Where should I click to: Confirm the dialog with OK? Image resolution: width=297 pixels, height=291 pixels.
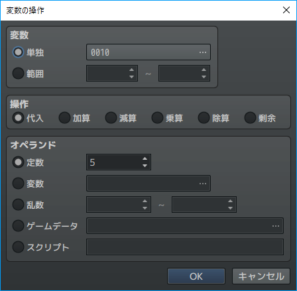pyautogui.click(x=196, y=276)
